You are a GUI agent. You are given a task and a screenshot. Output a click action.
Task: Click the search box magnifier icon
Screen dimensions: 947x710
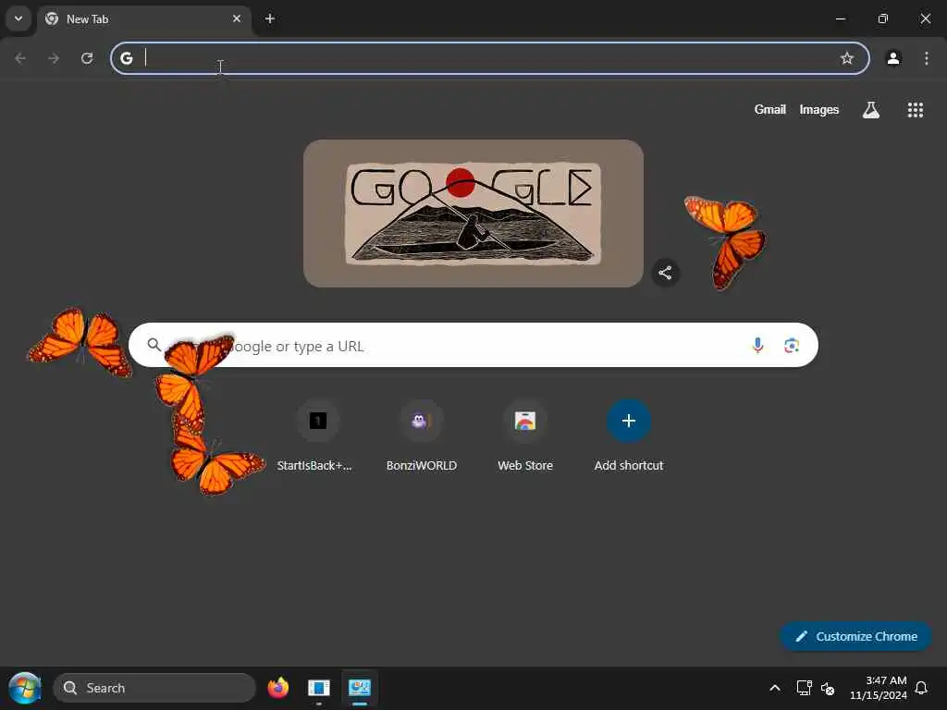click(154, 345)
